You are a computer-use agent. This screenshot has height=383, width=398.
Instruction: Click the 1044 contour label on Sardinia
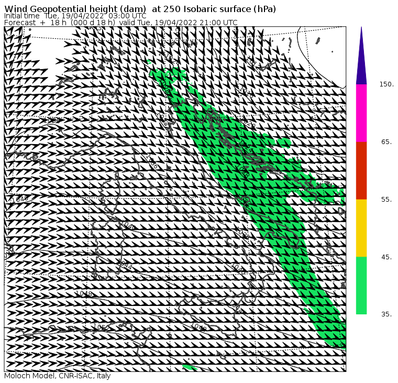click(x=125, y=264)
